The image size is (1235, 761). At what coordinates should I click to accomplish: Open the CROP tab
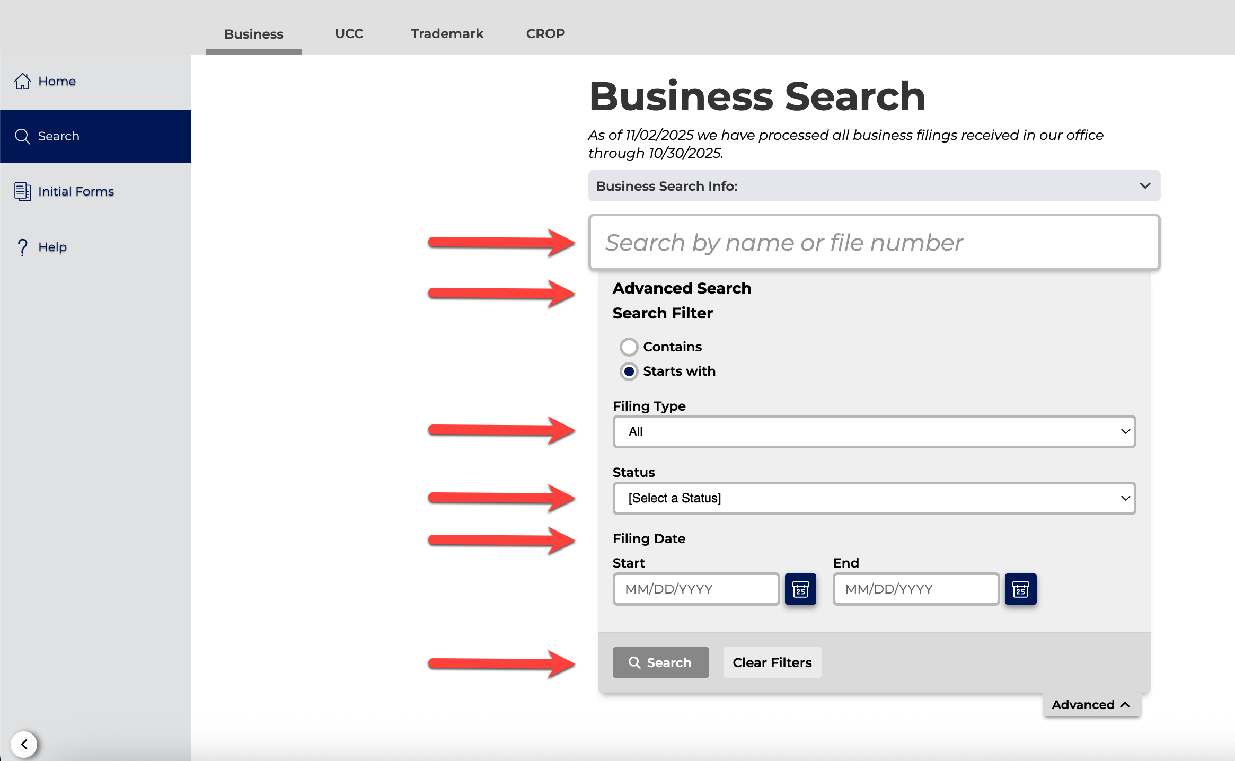tap(545, 33)
